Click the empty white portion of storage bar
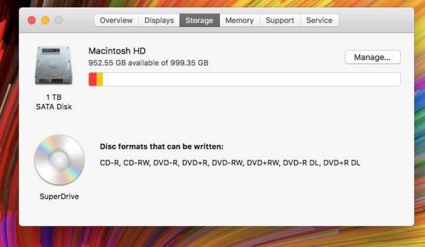425x247 pixels. pos(251,80)
